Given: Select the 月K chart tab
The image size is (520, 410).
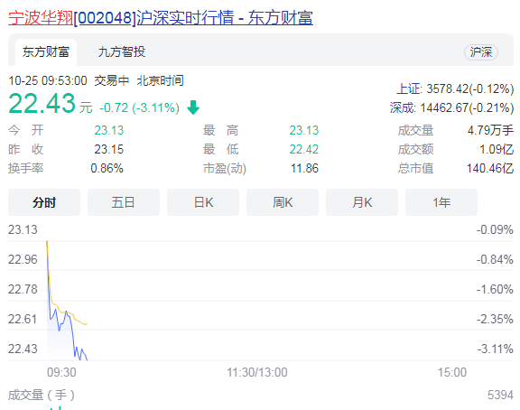Looking at the screenshot, I should click(362, 202).
